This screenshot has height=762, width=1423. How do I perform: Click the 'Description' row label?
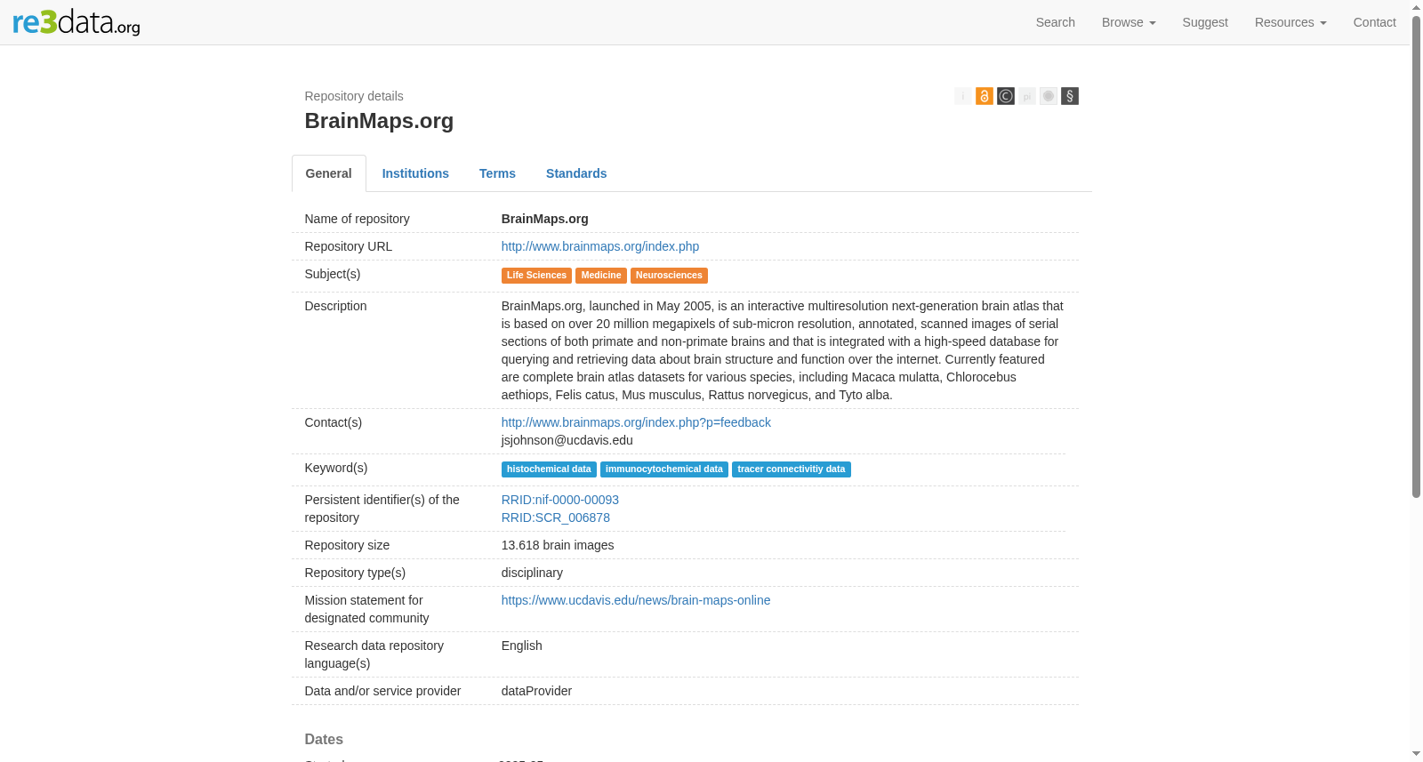click(335, 306)
